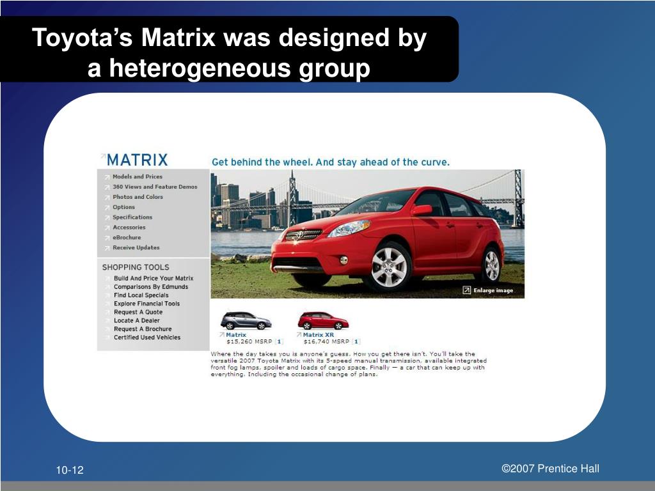
Task: Click the arrow icon beside the Matrix XR name
Action: click(299, 334)
